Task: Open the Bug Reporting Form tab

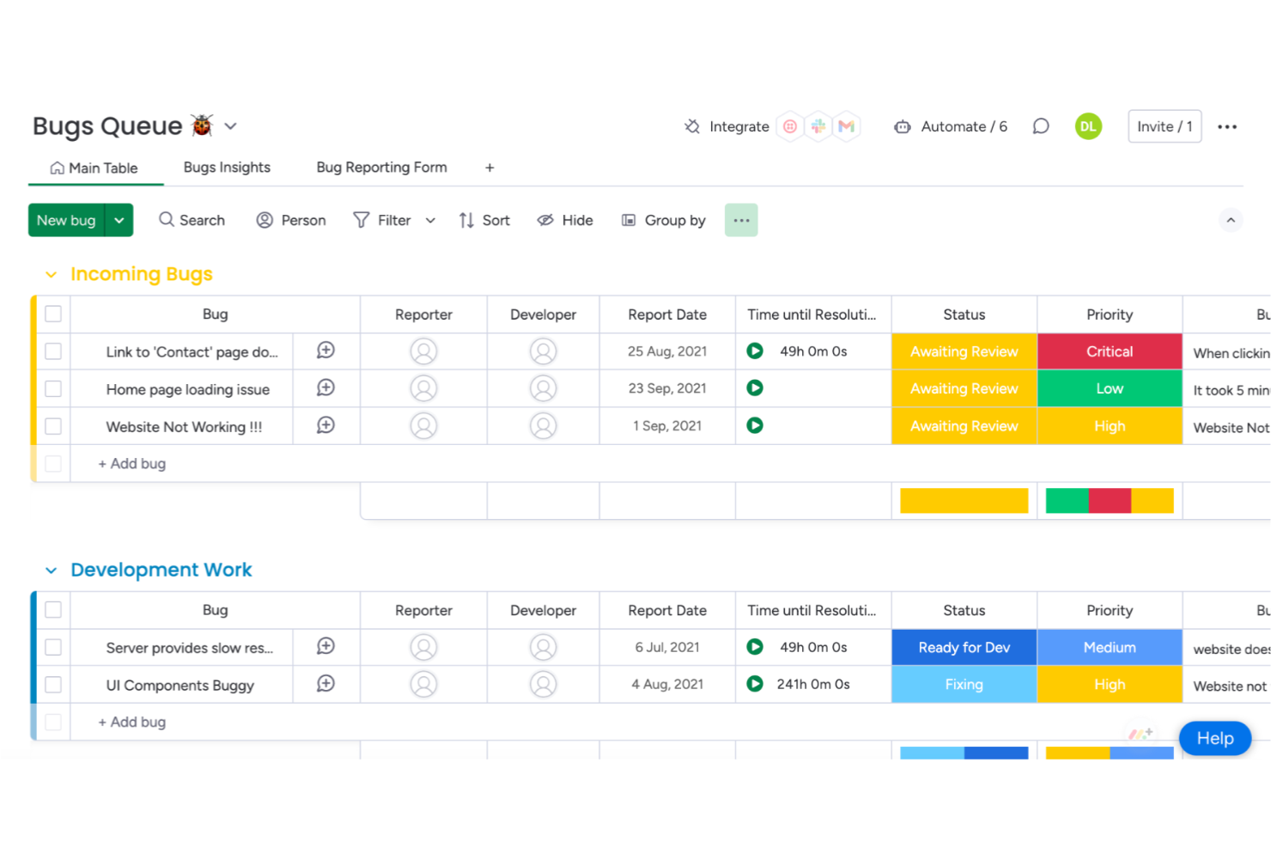Action: (x=381, y=168)
